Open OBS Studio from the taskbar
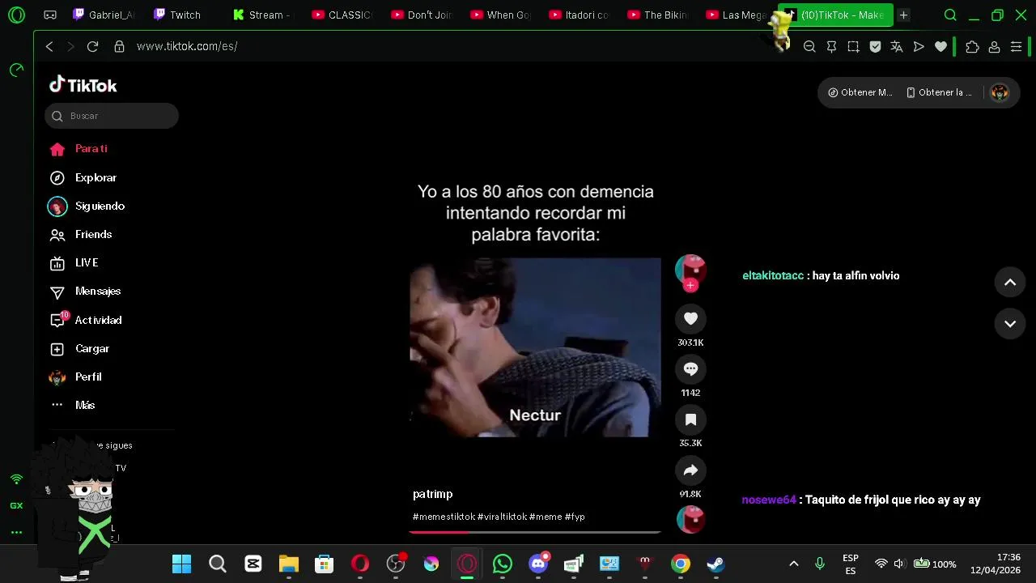The height and width of the screenshot is (583, 1036). (x=396, y=564)
